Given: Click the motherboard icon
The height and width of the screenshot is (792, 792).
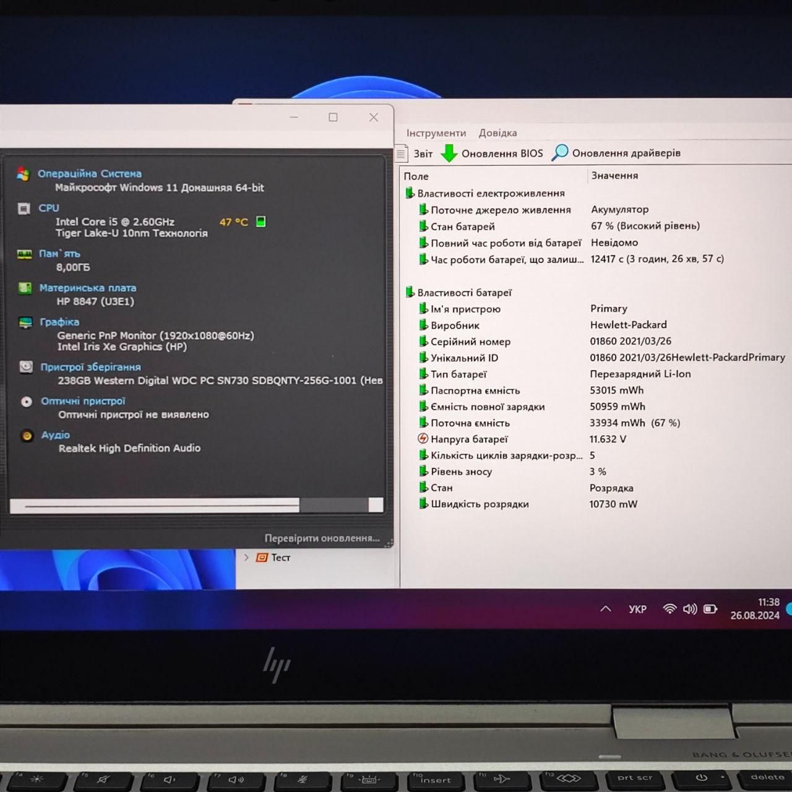Looking at the screenshot, I should click(25, 288).
